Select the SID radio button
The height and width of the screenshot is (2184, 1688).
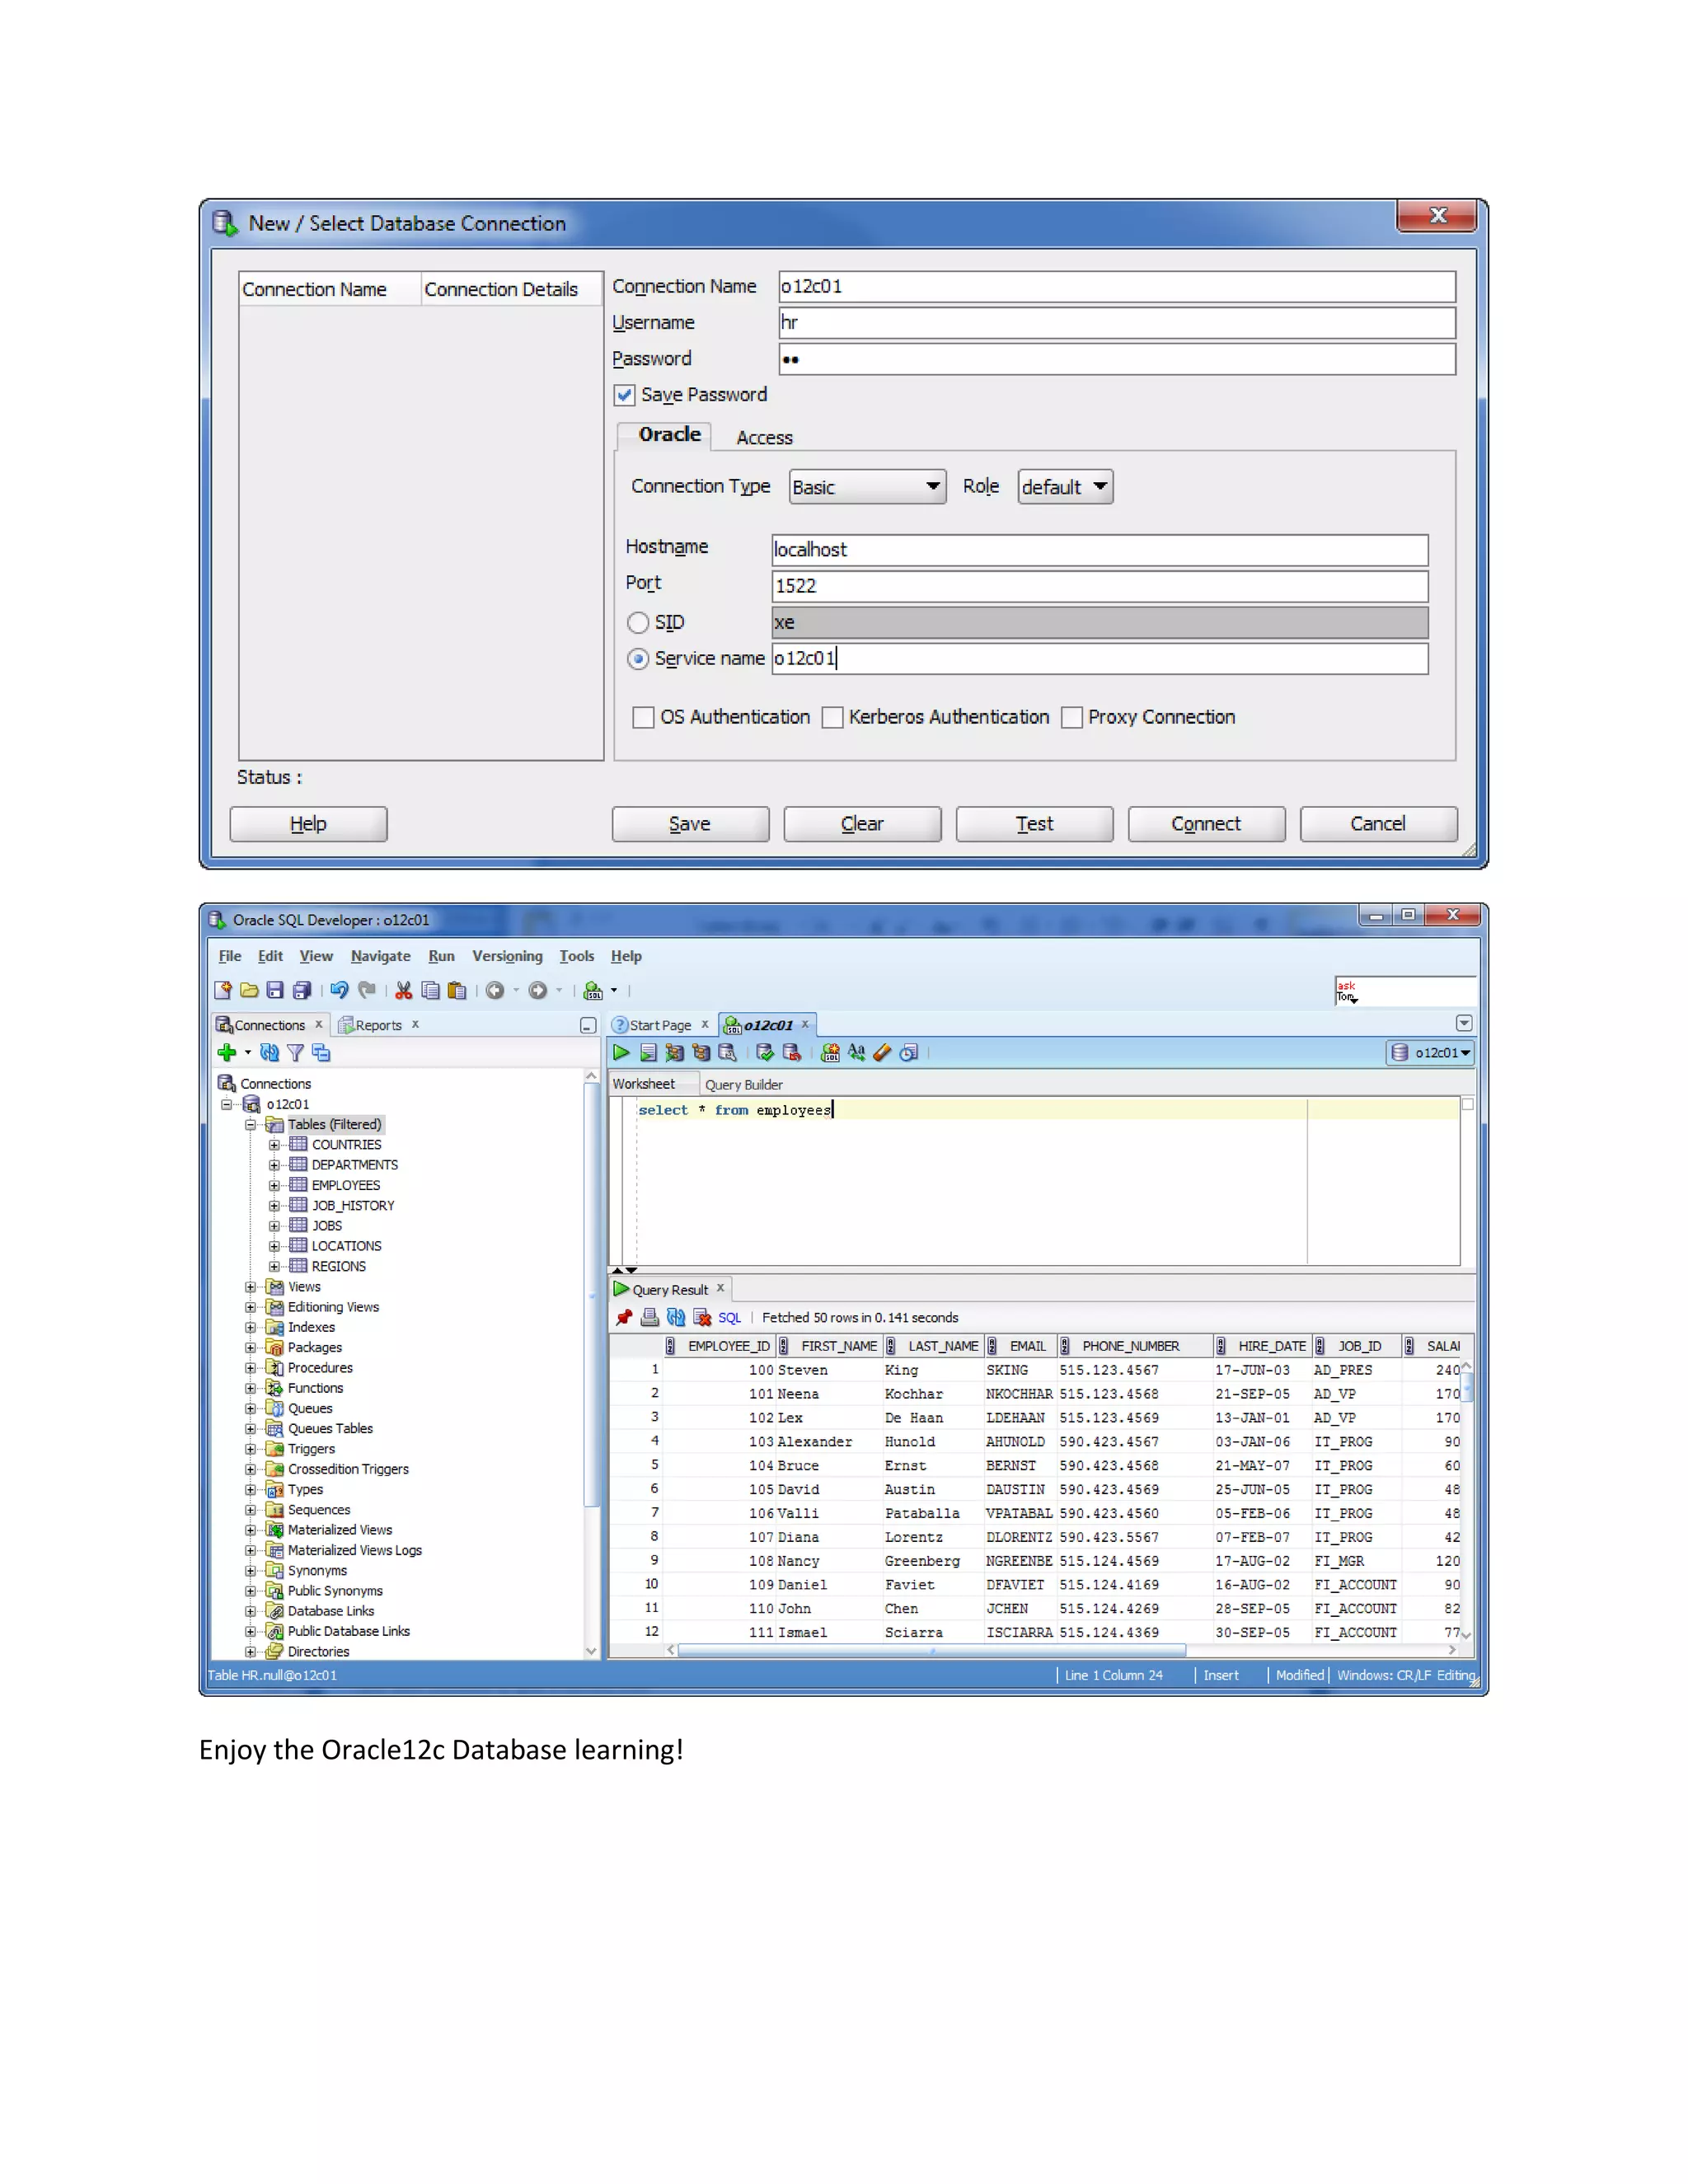click(x=638, y=622)
